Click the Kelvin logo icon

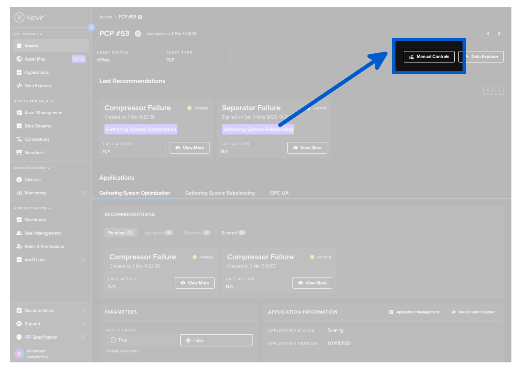[x=19, y=18]
